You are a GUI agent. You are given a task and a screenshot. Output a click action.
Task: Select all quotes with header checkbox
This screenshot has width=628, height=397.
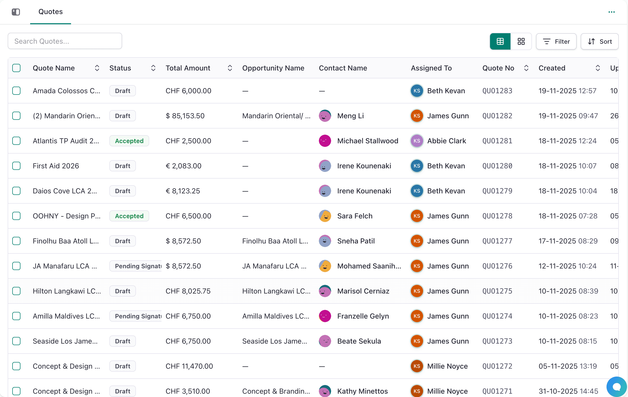(16, 68)
